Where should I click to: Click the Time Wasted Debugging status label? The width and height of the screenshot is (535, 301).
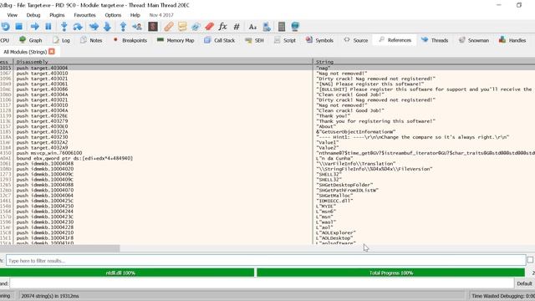pos(503,296)
